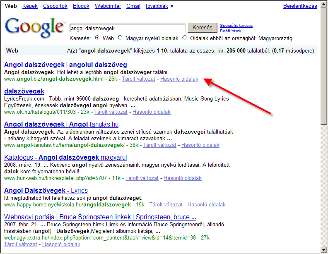Click the search box containing angol dalszövegek
328x254 pixels.
click(128, 28)
